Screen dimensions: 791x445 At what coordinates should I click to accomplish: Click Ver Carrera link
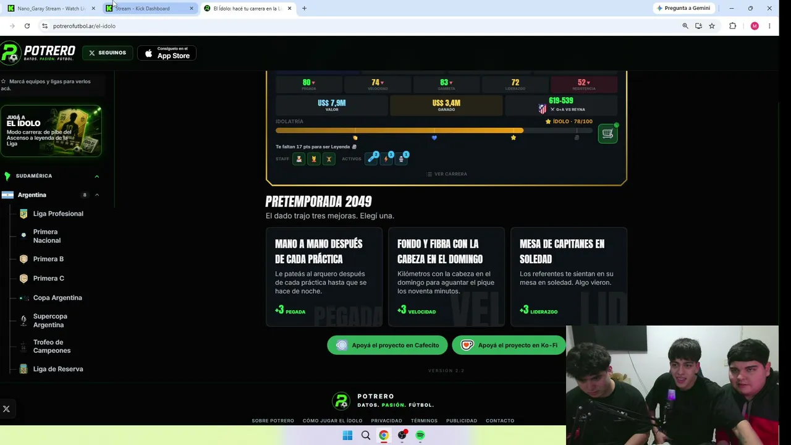click(446, 174)
